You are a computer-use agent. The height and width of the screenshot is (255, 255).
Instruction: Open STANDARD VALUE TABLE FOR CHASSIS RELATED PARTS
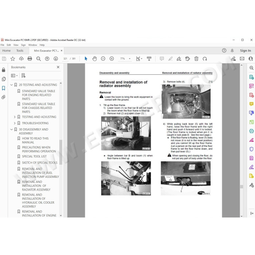click(x=39, y=108)
